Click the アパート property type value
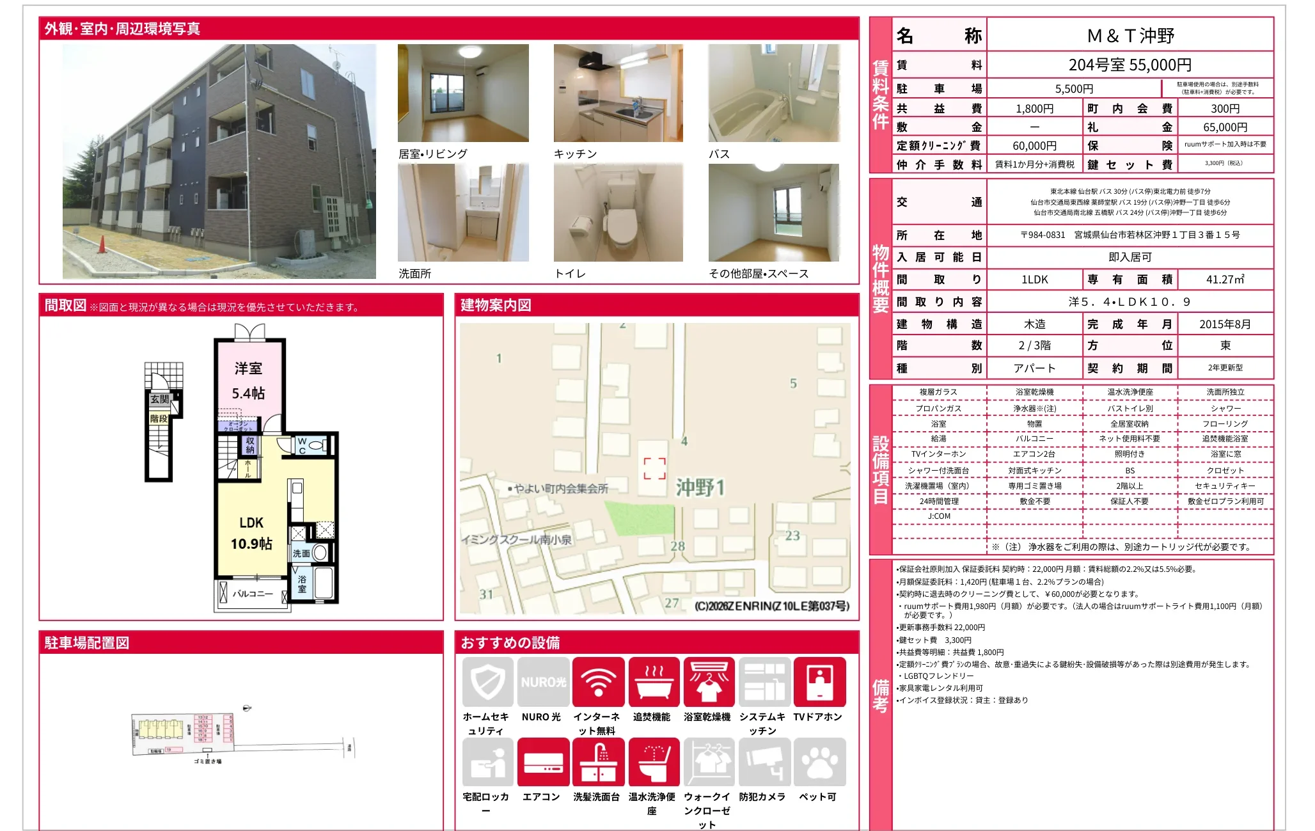The height and width of the screenshot is (831, 1315). click(x=1034, y=368)
